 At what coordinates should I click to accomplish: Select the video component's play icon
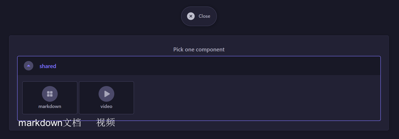point(107,94)
